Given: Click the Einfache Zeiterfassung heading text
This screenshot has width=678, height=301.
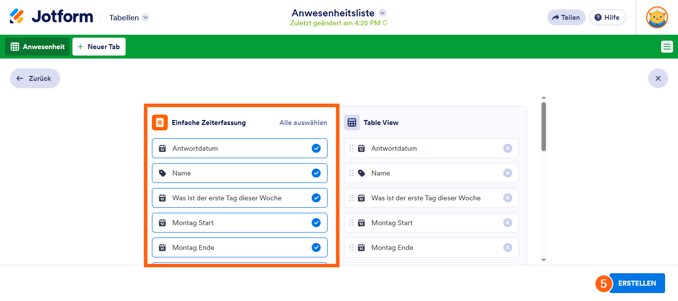Looking at the screenshot, I should coord(209,122).
